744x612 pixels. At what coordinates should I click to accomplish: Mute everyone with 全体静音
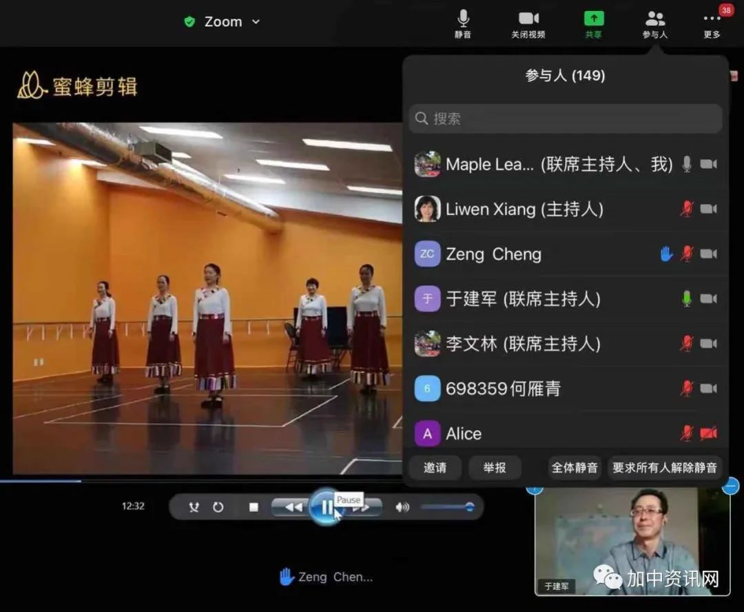click(x=575, y=467)
